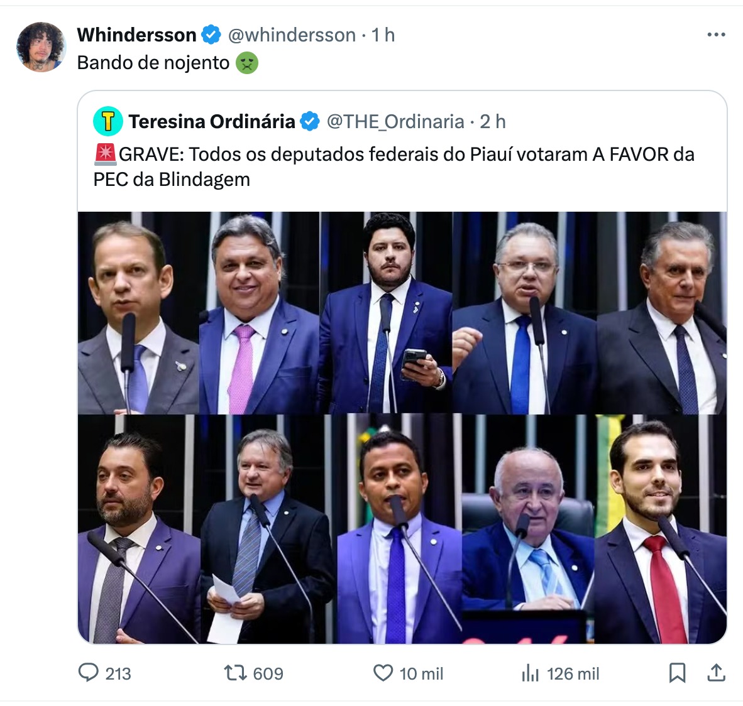Viewport: 743px width, 706px height.
Task: Open the @THE_Ordinaria handle
Action: coord(395,122)
